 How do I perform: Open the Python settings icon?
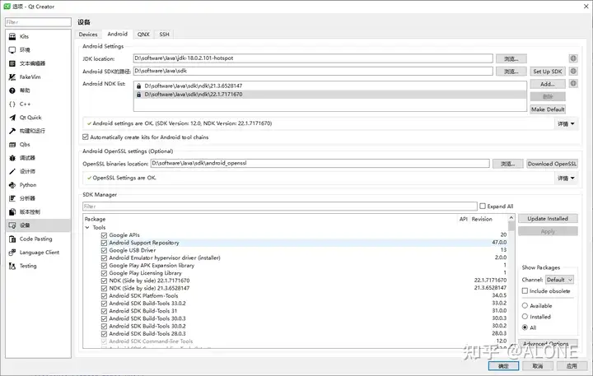12,185
